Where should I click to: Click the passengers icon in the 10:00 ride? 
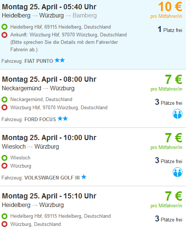point(177,172)
